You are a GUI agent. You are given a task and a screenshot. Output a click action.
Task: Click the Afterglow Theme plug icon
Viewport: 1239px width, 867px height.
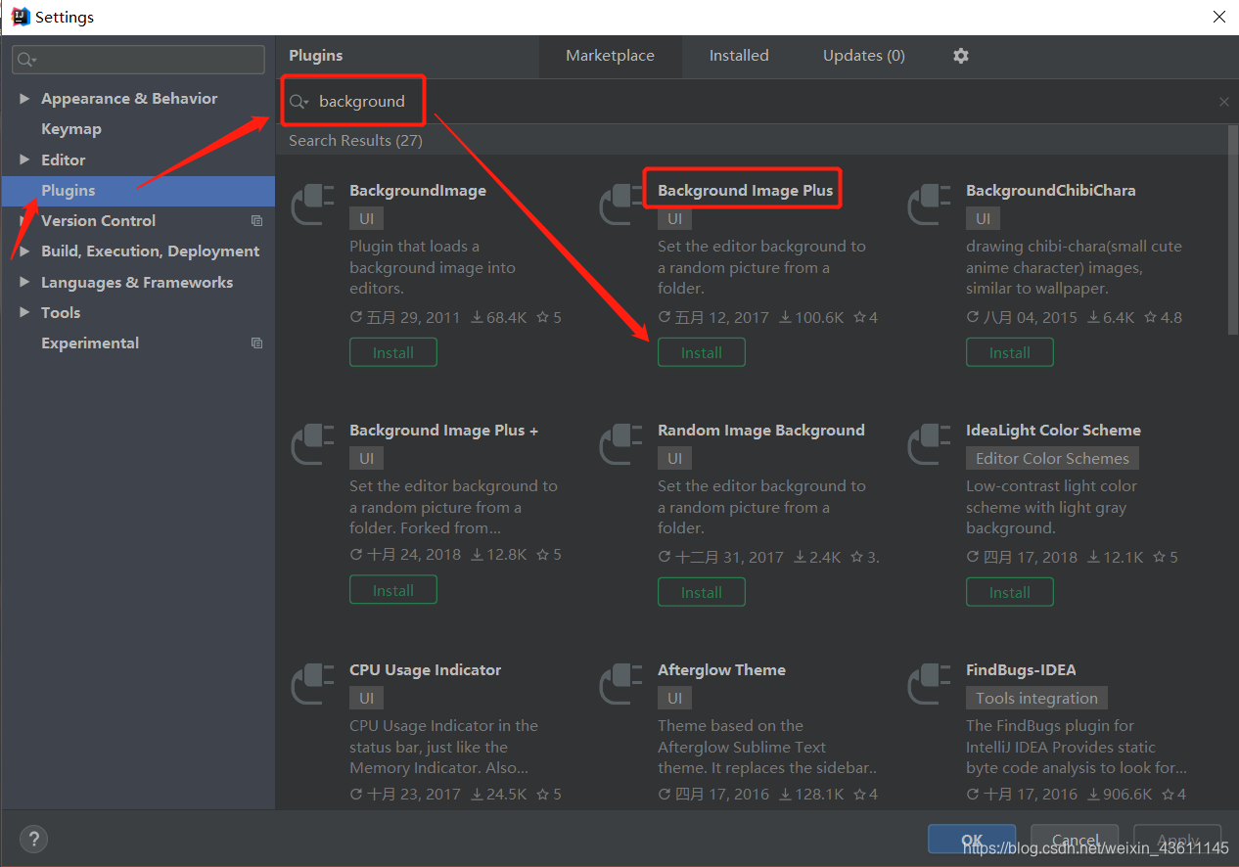(621, 684)
